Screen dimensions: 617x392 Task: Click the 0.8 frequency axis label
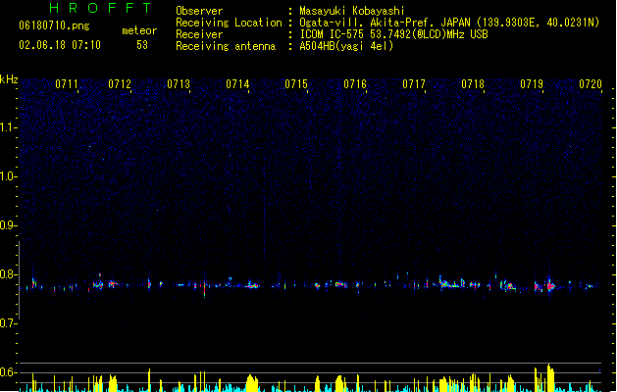pos(7,274)
